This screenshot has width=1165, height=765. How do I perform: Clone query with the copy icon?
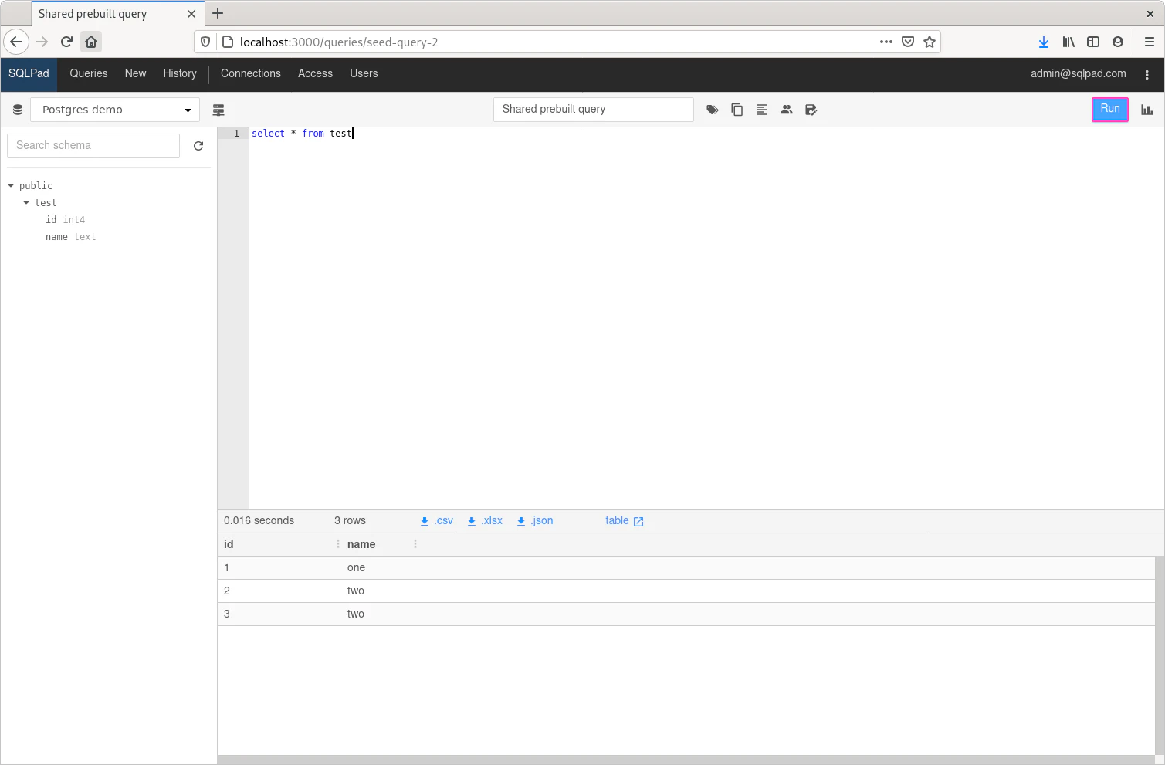coord(737,110)
